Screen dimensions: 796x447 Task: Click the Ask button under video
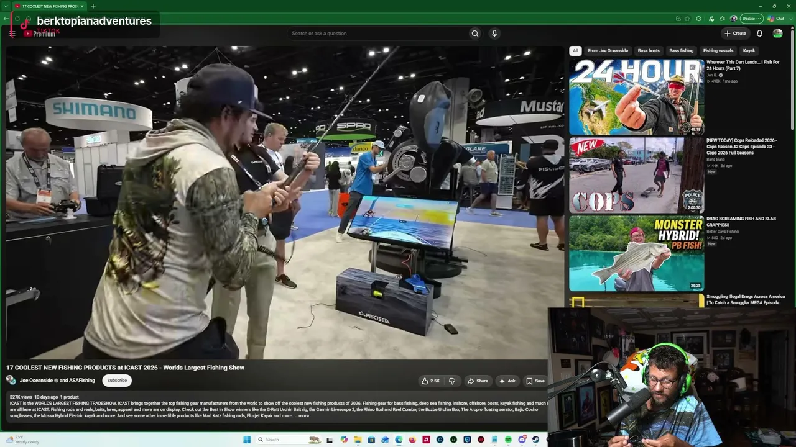[507, 381]
